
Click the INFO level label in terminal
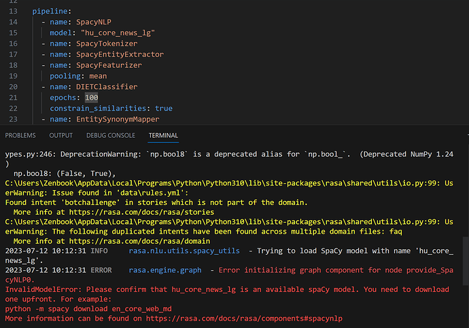tap(99, 251)
